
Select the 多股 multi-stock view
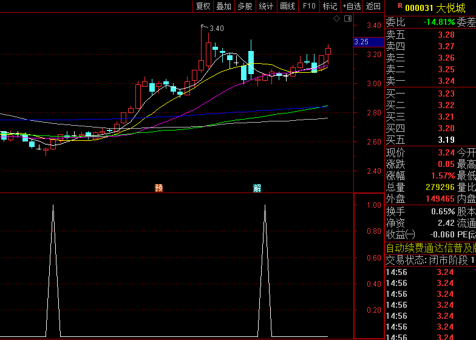coord(245,6)
